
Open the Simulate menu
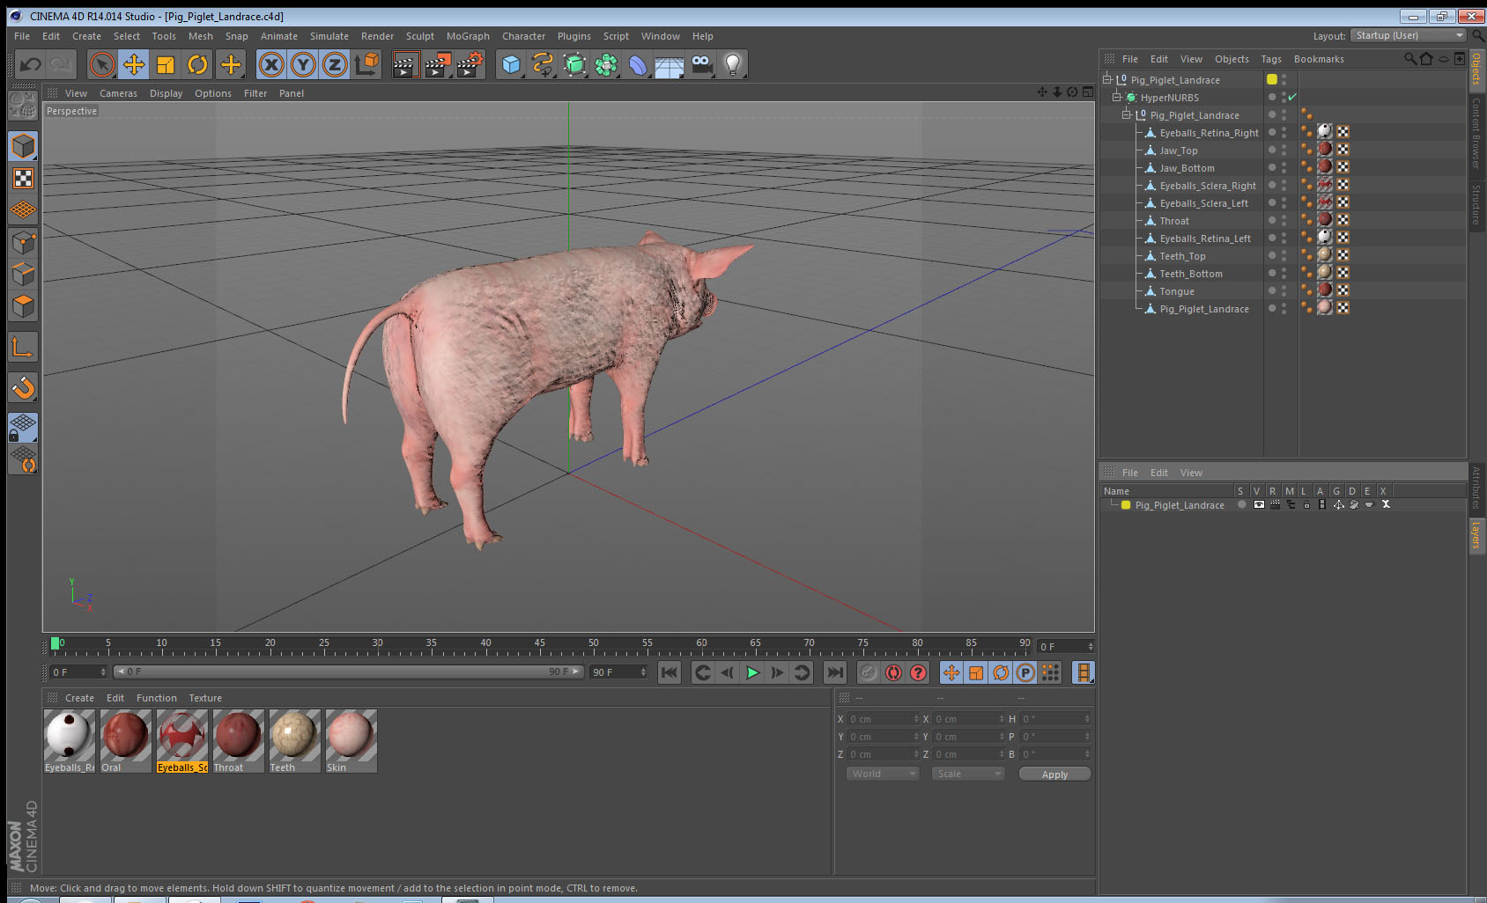coord(329,36)
